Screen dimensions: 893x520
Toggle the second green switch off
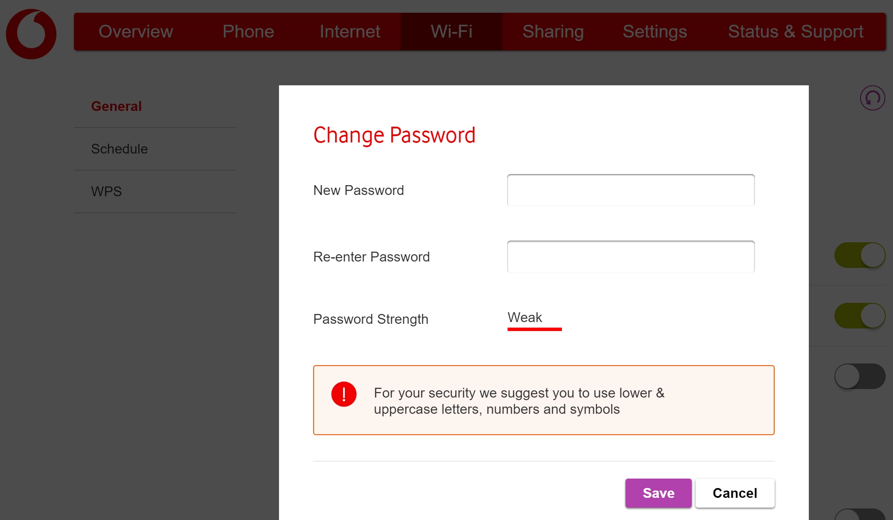tap(860, 316)
